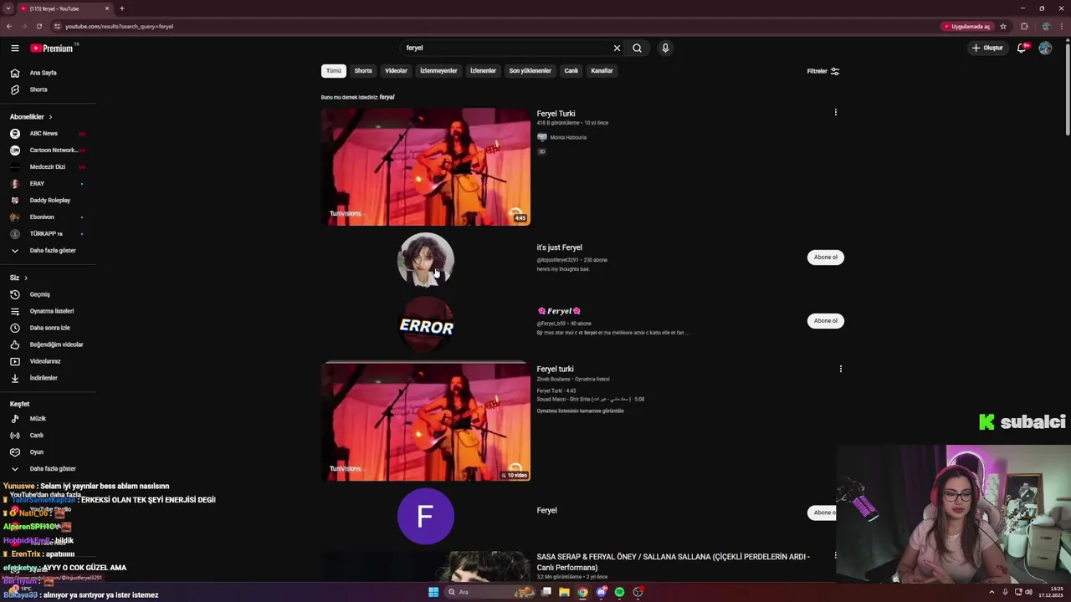This screenshot has height=602, width=1071.
Task: Open more options for Feryel turki playlist
Action: [840, 369]
